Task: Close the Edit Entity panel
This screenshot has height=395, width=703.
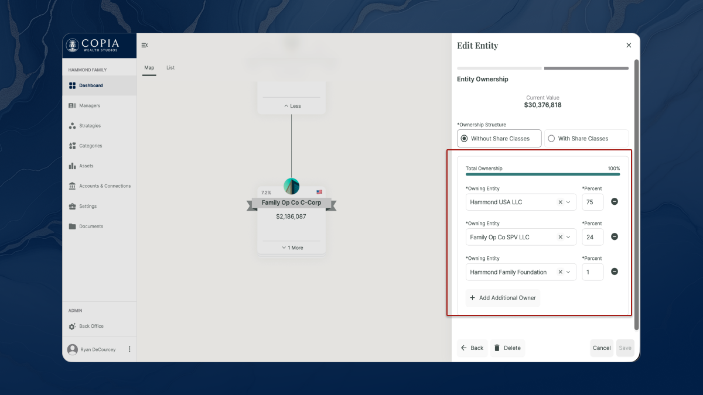Action: click(629, 45)
